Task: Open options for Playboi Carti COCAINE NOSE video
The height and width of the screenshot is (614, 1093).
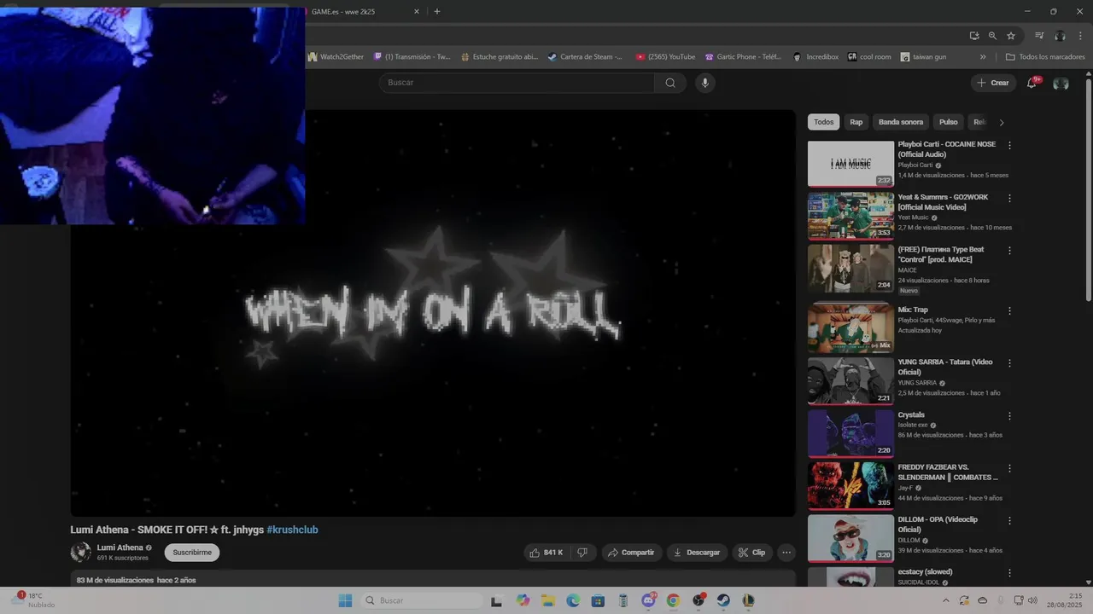Action: coord(1009,146)
